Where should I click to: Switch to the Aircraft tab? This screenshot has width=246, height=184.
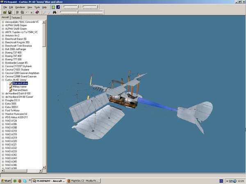5,17
